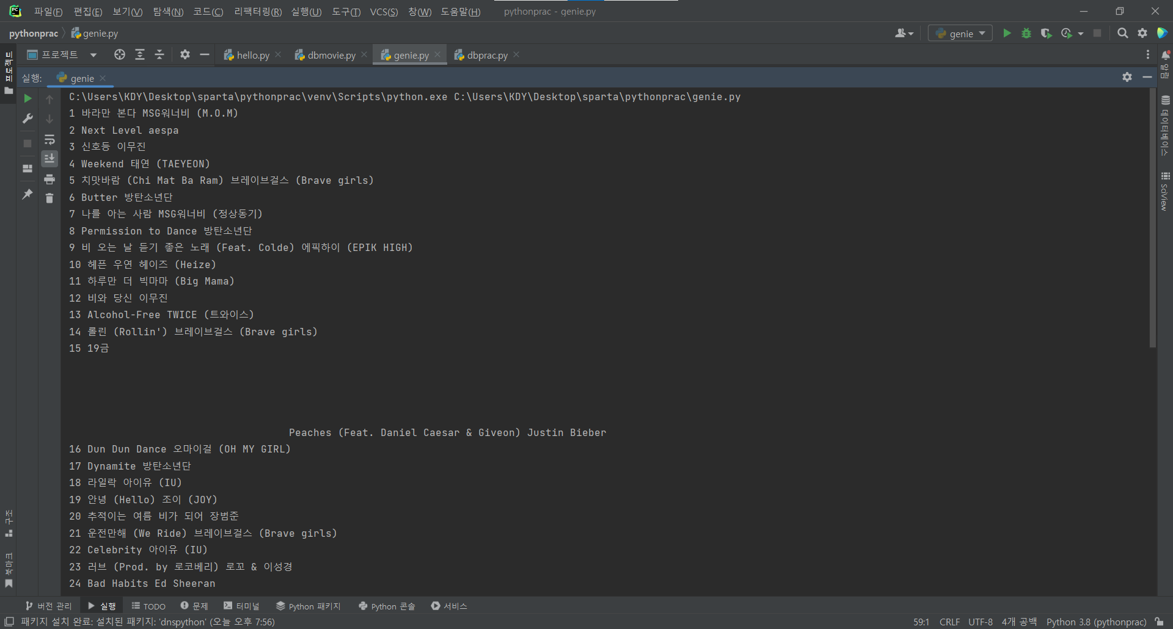Hide project panel with minus button

pos(205,55)
